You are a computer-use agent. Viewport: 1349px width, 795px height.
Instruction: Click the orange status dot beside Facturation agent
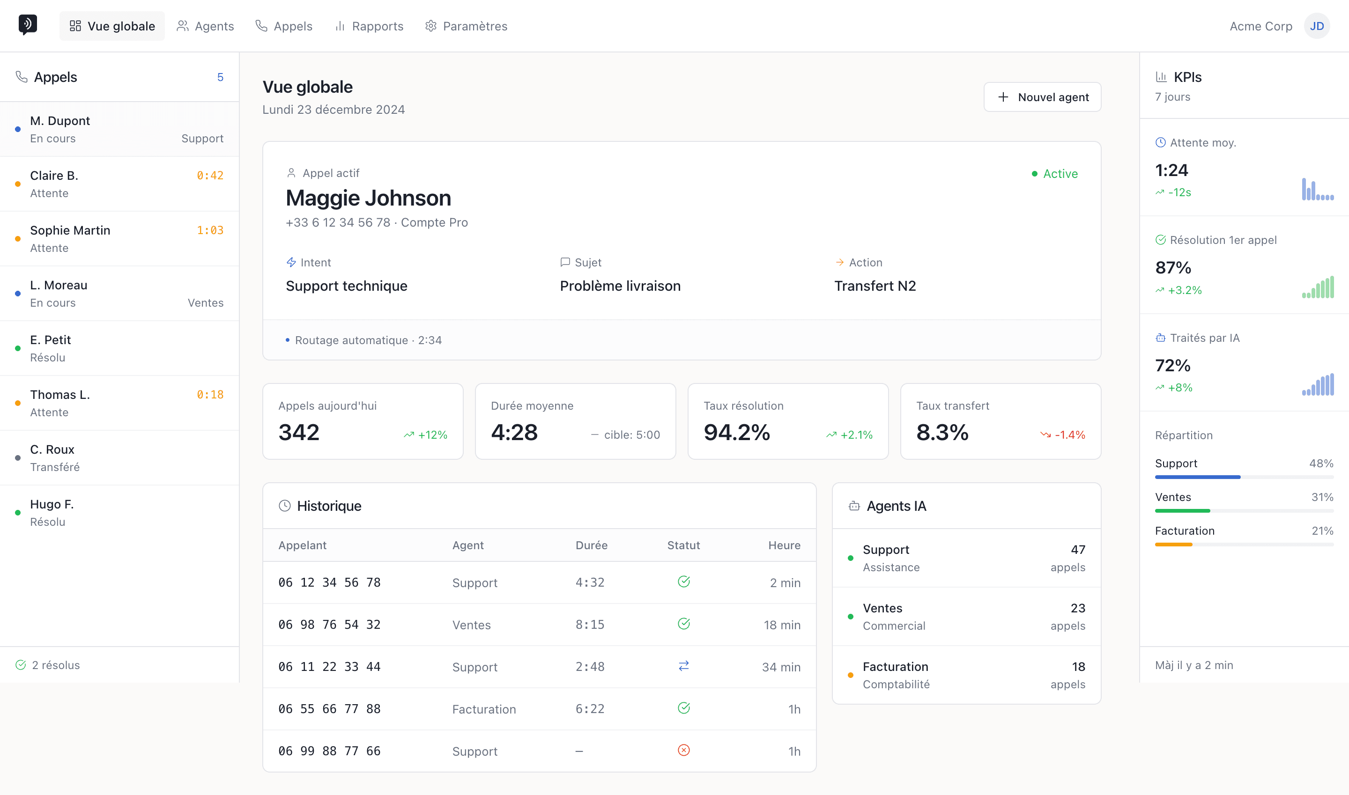[851, 675]
